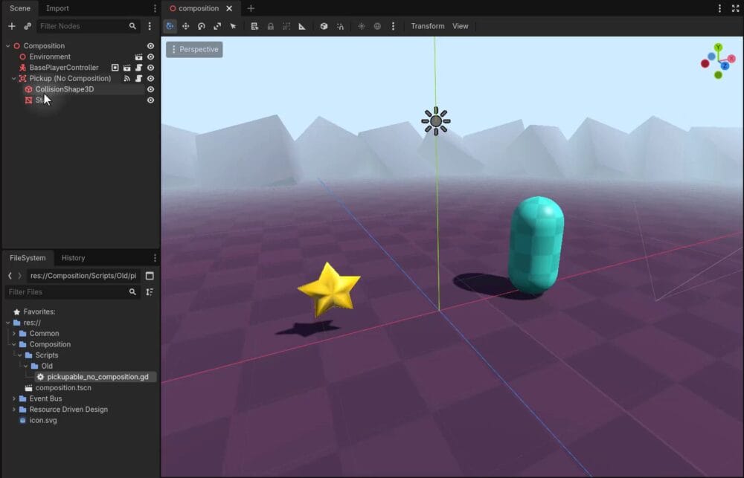The image size is (744, 478).
Task: Toggle visibility of Environment node
Action: point(150,57)
